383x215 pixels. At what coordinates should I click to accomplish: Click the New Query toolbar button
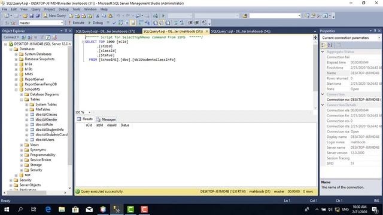click(x=54, y=16)
